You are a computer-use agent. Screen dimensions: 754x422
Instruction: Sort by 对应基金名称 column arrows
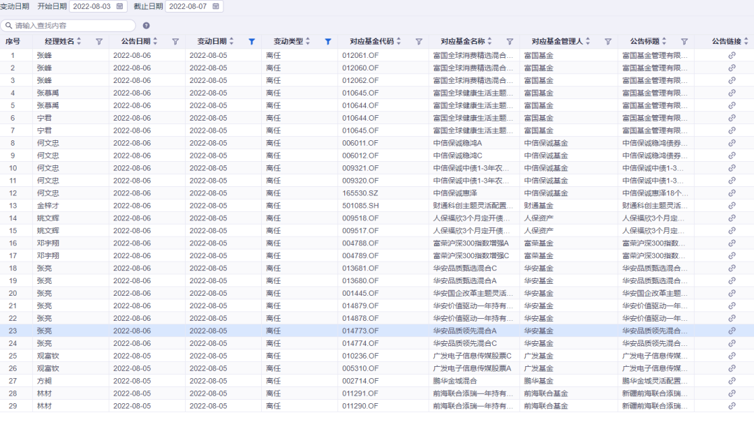[489, 41]
